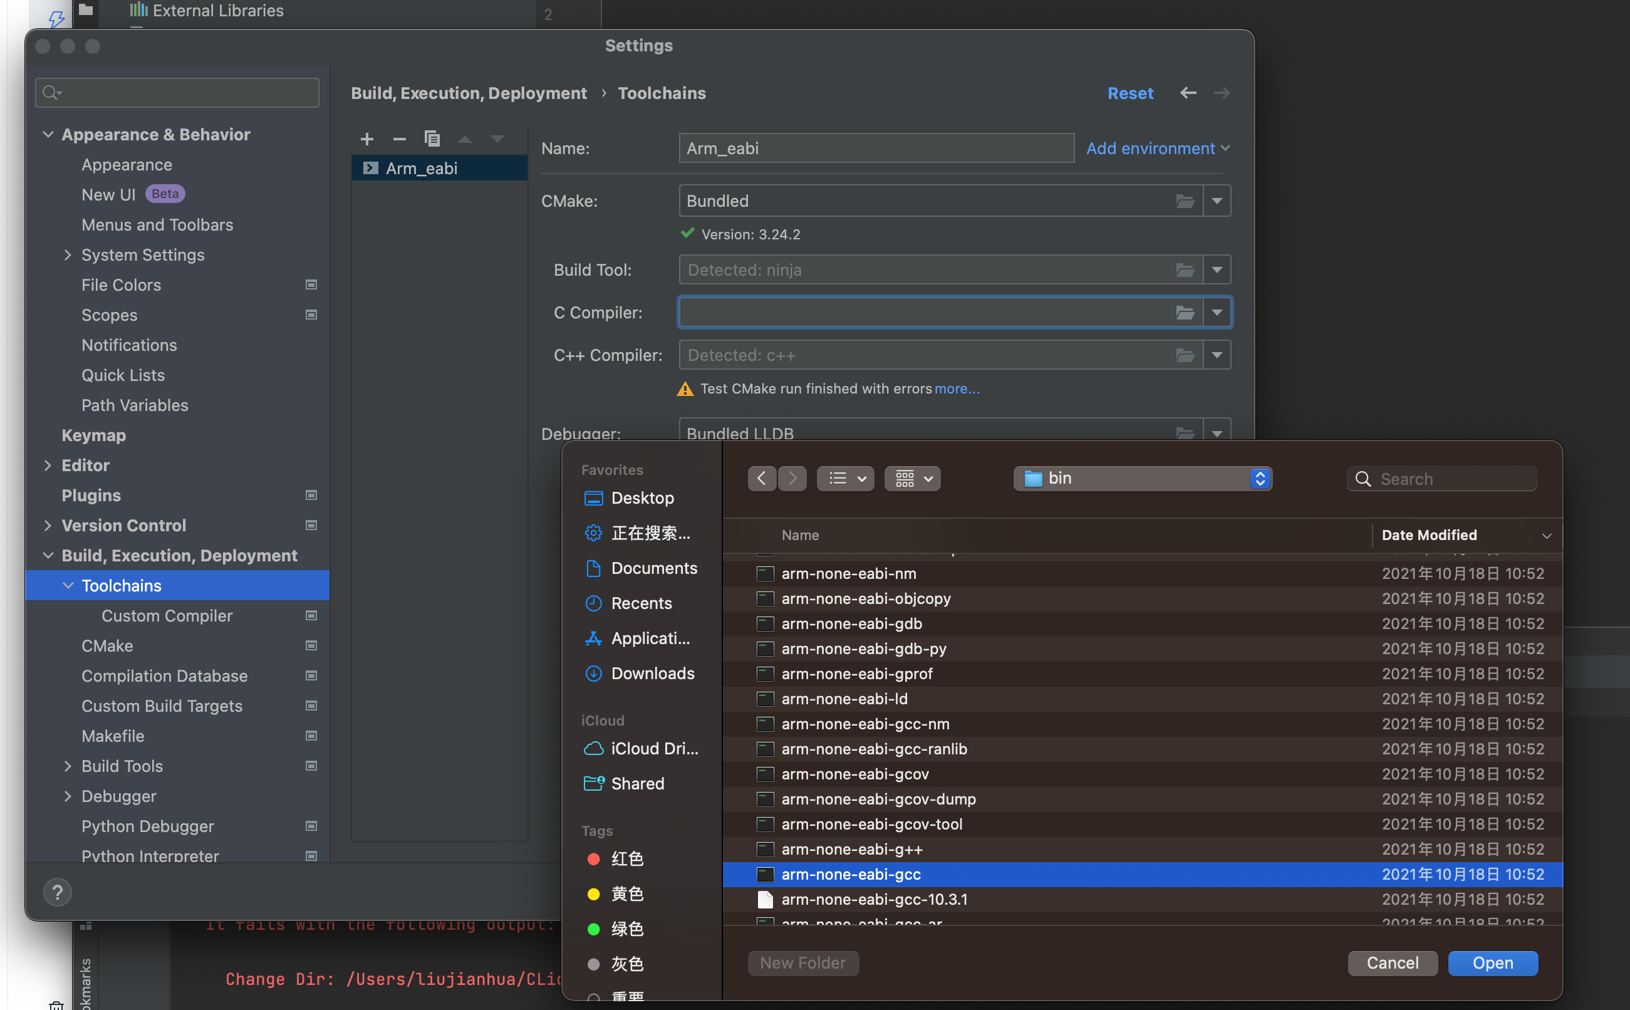
Task: Open Documents in the Favorites sidebar
Action: tap(640, 568)
